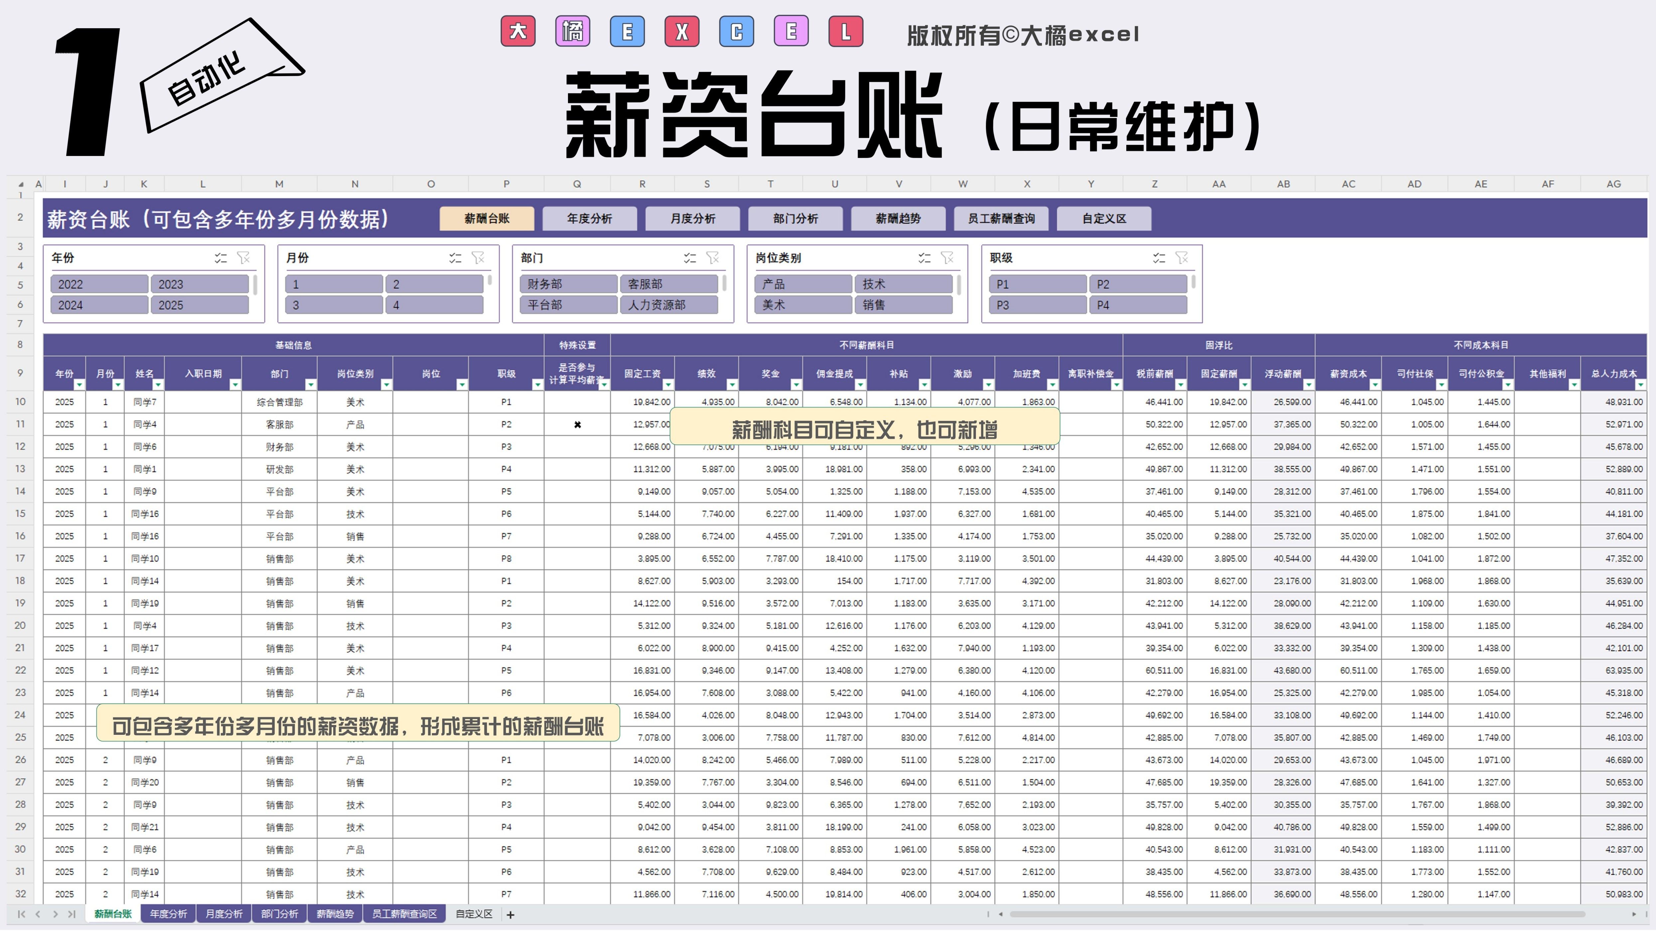Open filter dropdown for 固定工资 column
Viewport: 1656px width, 931px height.
tap(668, 384)
